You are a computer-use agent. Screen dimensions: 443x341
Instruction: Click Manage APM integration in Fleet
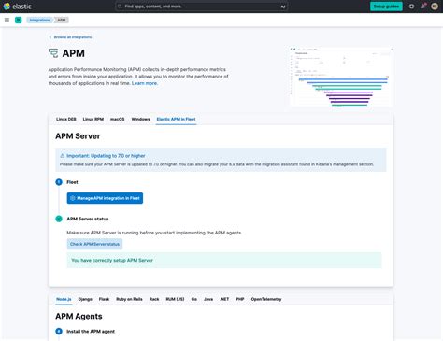(105, 198)
